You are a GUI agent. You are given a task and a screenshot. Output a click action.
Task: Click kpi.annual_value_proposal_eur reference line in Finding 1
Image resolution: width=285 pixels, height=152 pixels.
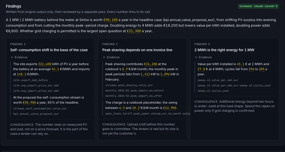pyautogui.click(x=36, y=114)
